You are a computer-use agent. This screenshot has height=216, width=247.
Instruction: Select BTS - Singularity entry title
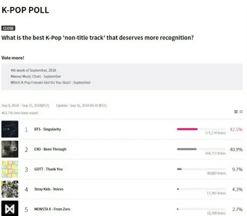tap(47, 129)
